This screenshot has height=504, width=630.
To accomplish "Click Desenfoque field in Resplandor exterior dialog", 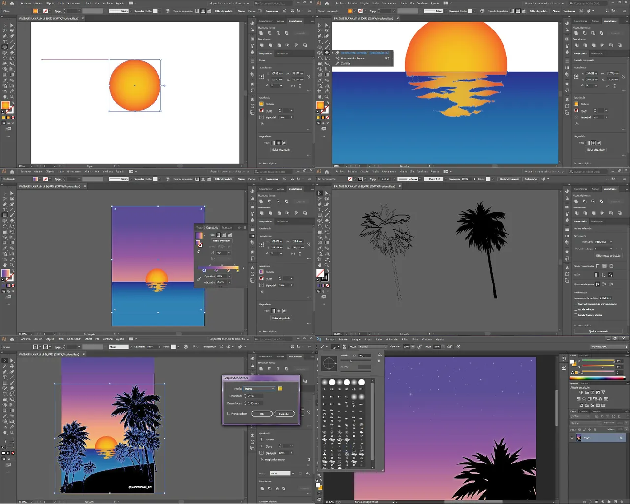I will (255, 403).
